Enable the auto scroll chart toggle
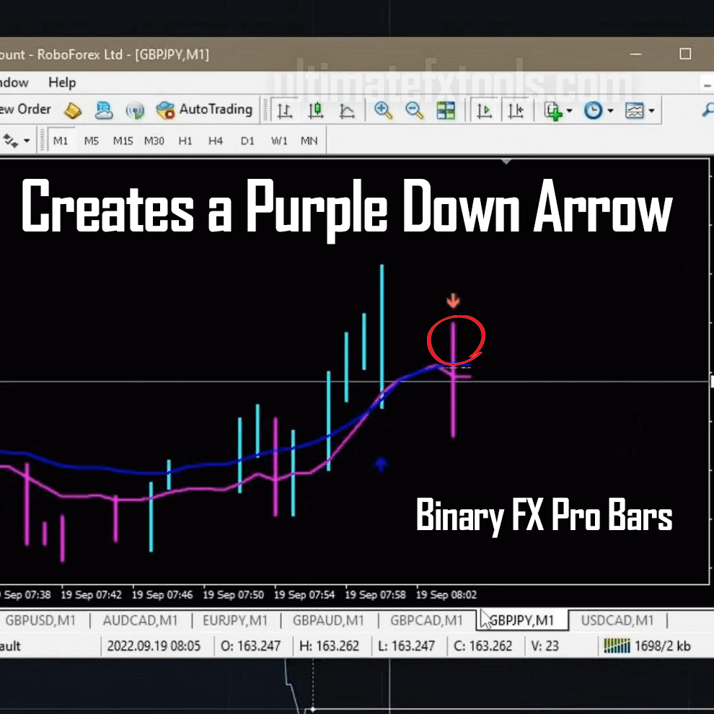This screenshot has width=714, height=714. click(485, 110)
